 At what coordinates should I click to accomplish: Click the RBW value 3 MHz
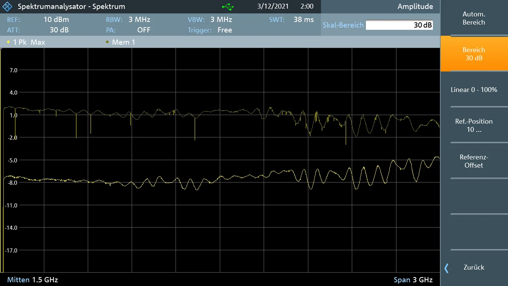pos(139,20)
